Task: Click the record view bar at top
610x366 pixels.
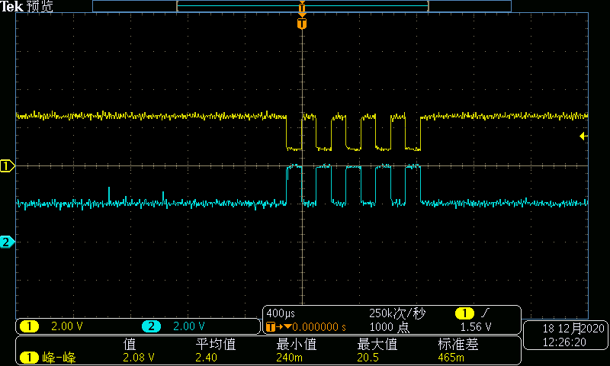Action: click(302, 6)
